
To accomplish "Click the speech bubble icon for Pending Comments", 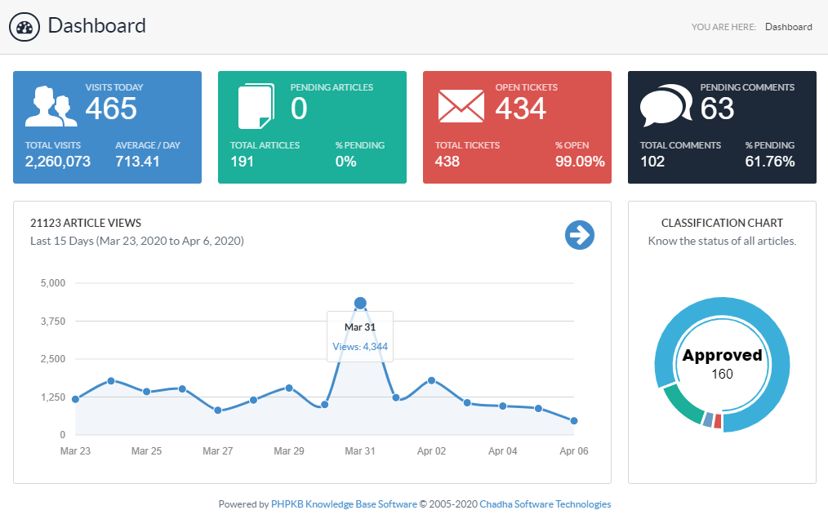I will 665,104.
